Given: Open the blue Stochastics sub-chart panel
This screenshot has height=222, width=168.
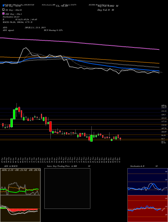Looking at the screenshot, I should [148, 182].
